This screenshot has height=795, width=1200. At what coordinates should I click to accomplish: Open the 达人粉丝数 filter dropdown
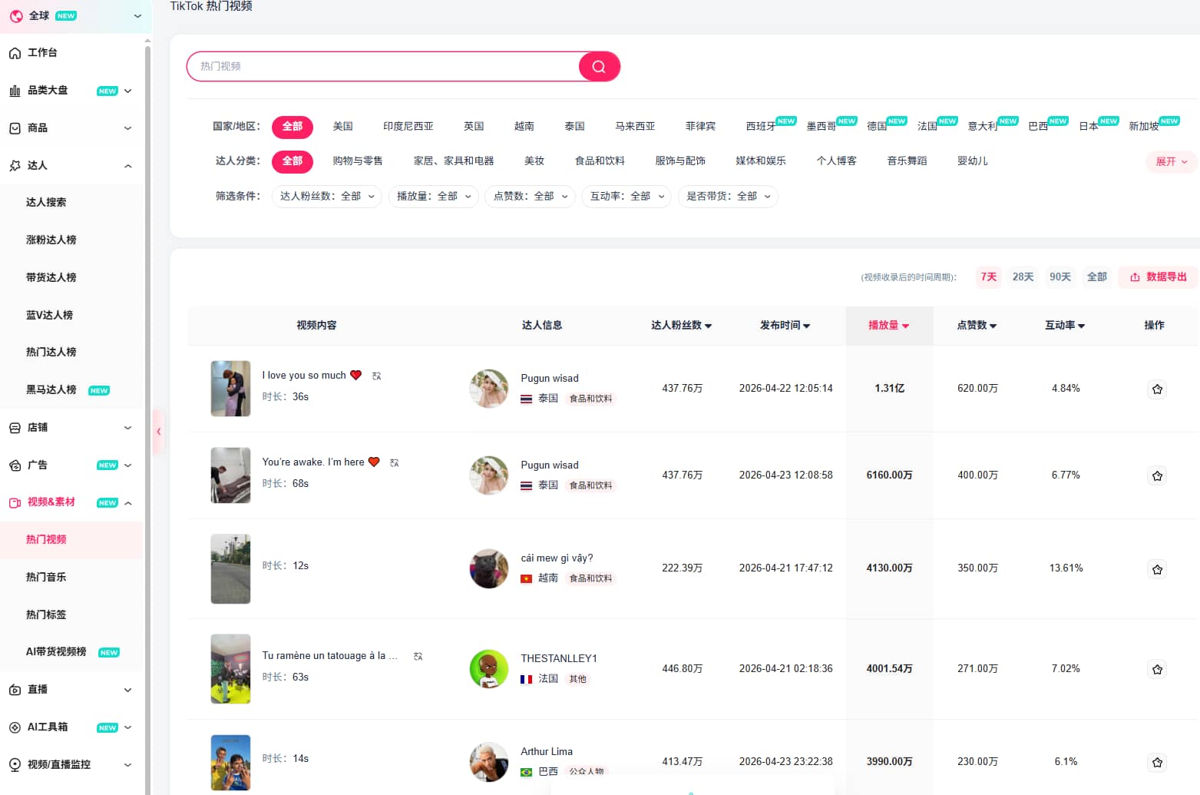click(327, 197)
